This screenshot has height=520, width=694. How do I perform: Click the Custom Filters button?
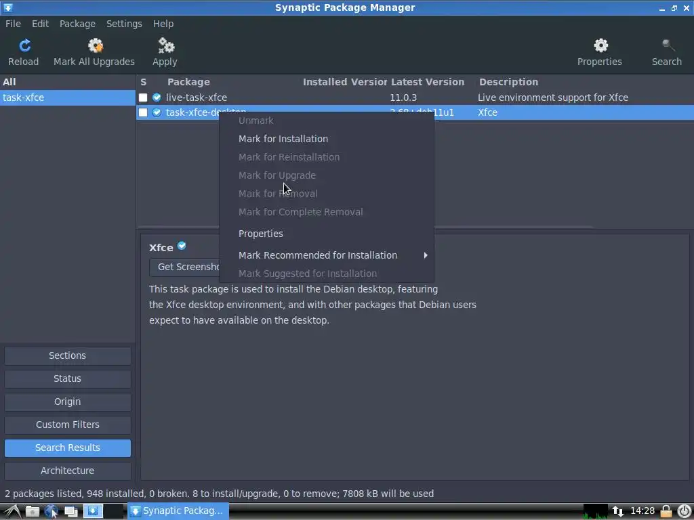coord(68,425)
